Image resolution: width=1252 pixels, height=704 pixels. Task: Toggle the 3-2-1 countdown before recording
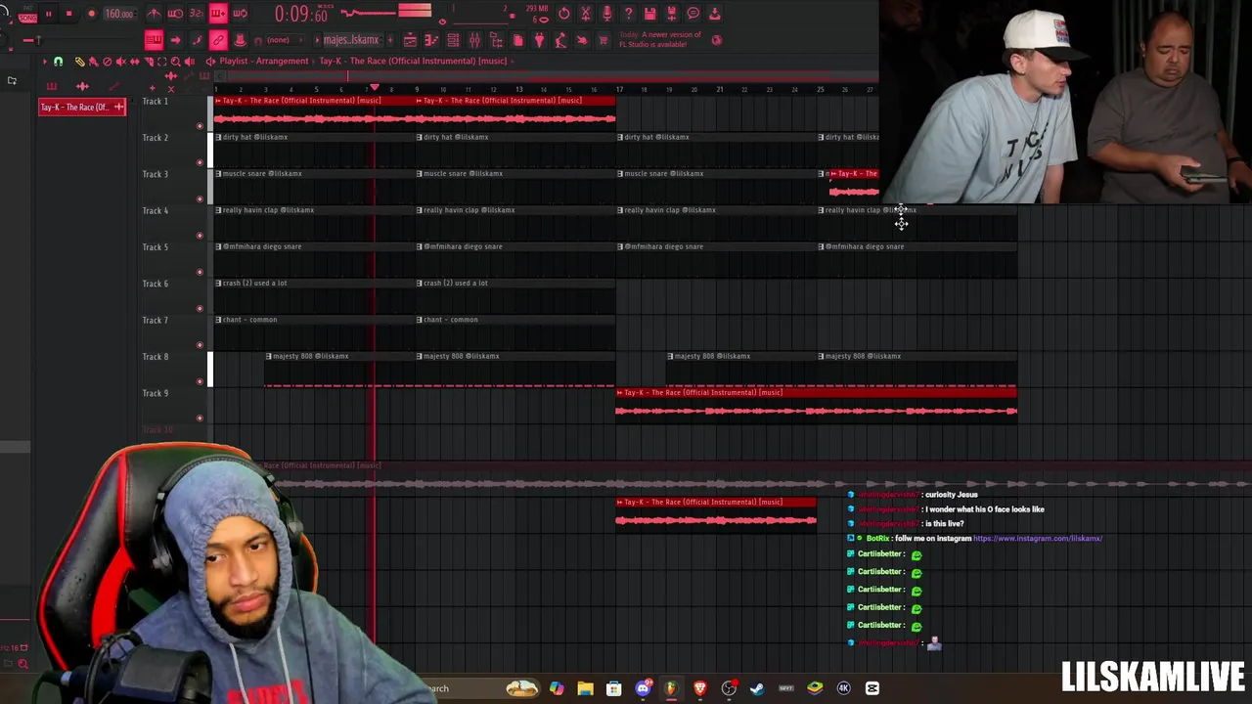click(x=197, y=14)
